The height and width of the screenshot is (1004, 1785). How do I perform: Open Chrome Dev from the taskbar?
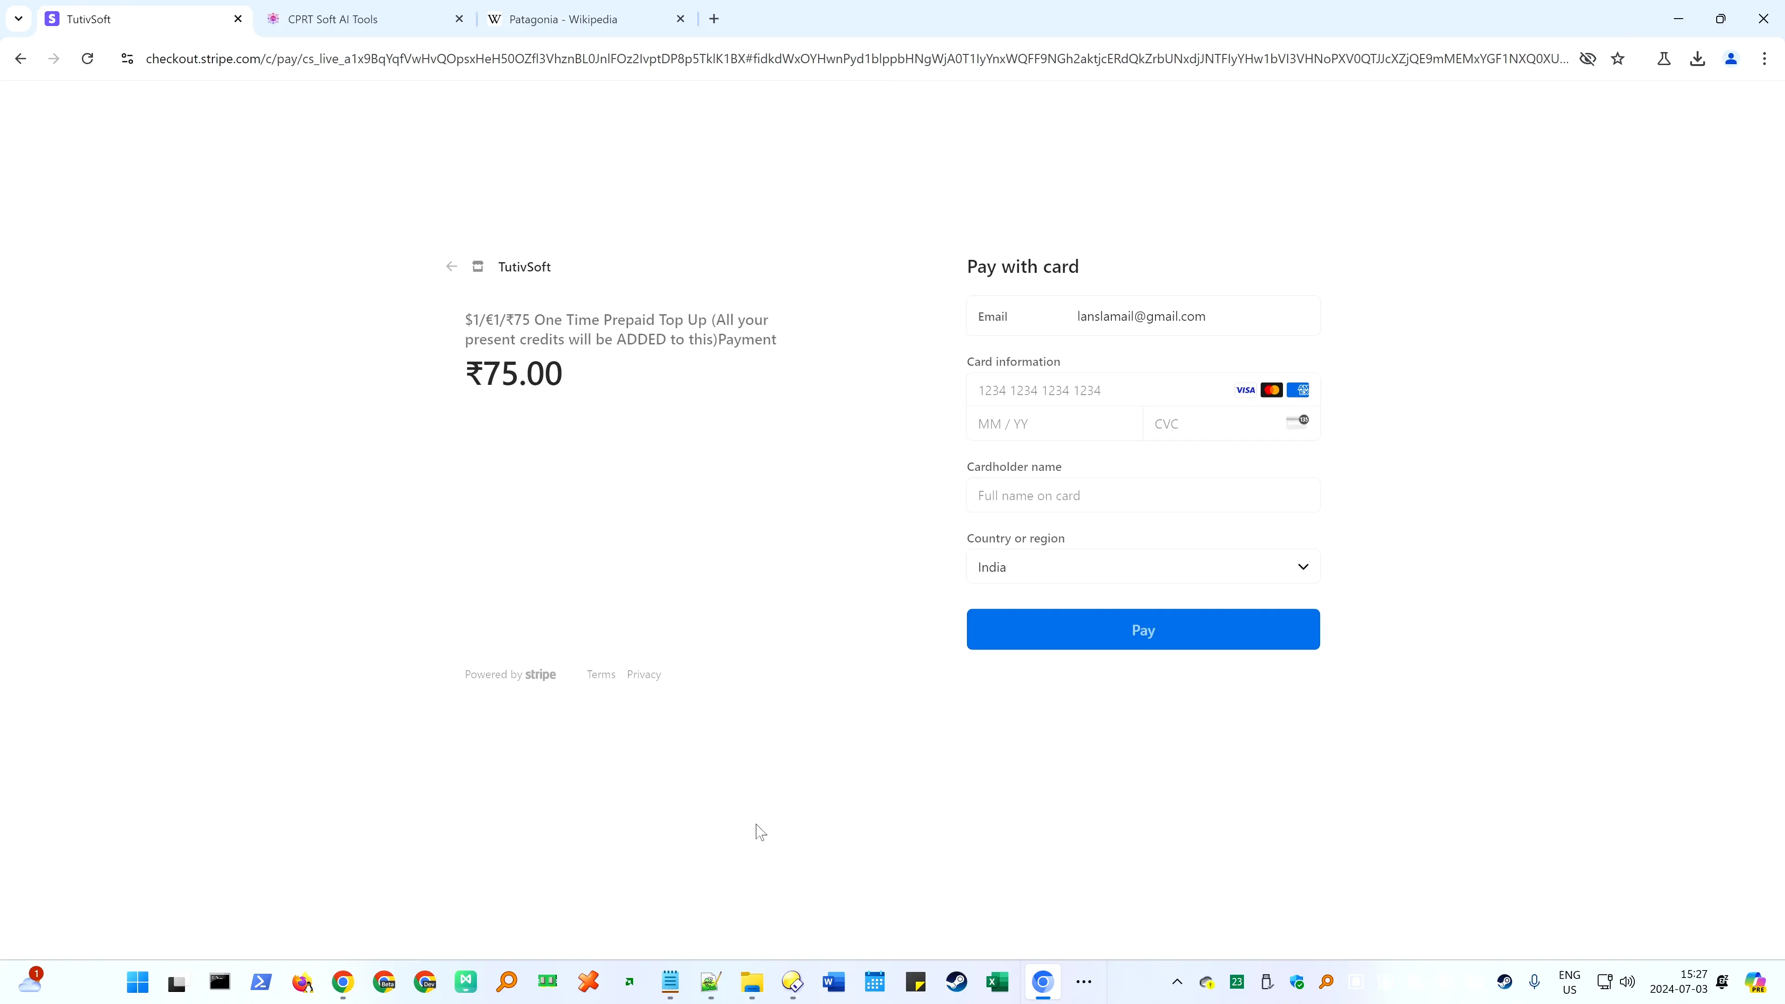click(x=425, y=982)
